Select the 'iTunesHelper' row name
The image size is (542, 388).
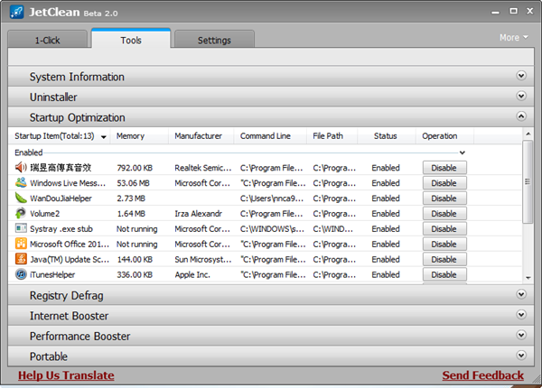(x=52, y=275)
